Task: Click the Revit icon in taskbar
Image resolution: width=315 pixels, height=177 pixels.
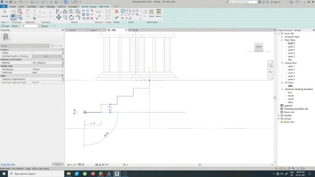Action: pyautogui.click(x=117, y=174)
